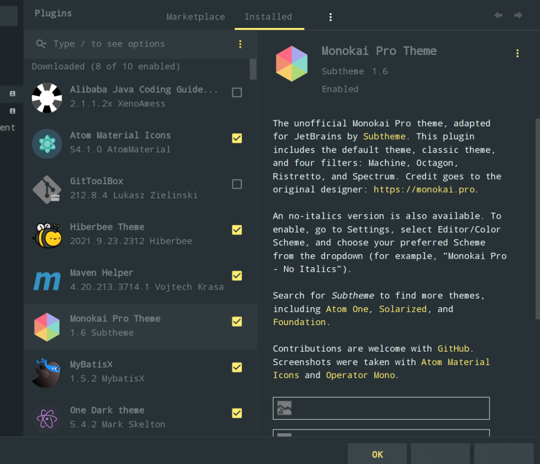
Task: Click 'Downloaded (8 of 10 enabled)' header
Action: pyautogui.click(x=105, y=66)
